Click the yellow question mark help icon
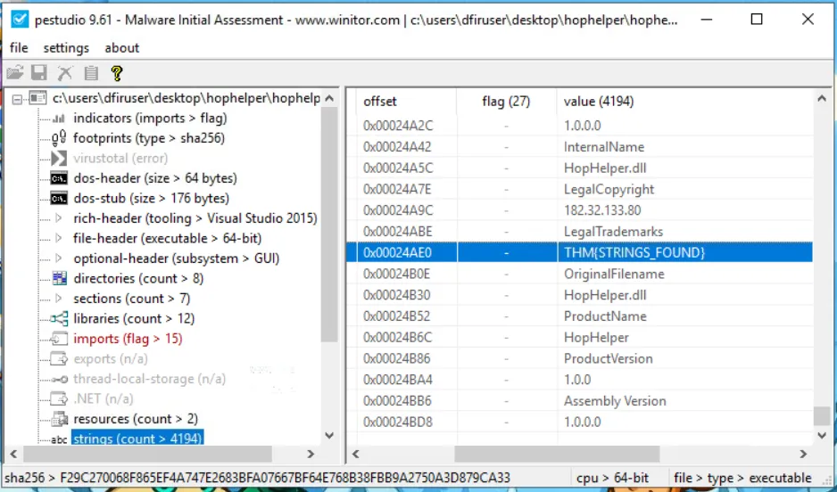The image size is (837, 492). 116,72
